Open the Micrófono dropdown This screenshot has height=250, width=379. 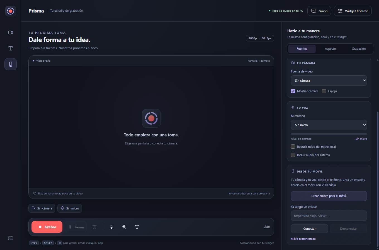coord(329,125)
